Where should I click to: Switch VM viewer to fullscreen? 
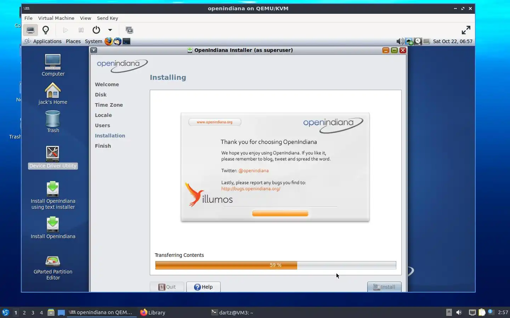tap(466, 30)
